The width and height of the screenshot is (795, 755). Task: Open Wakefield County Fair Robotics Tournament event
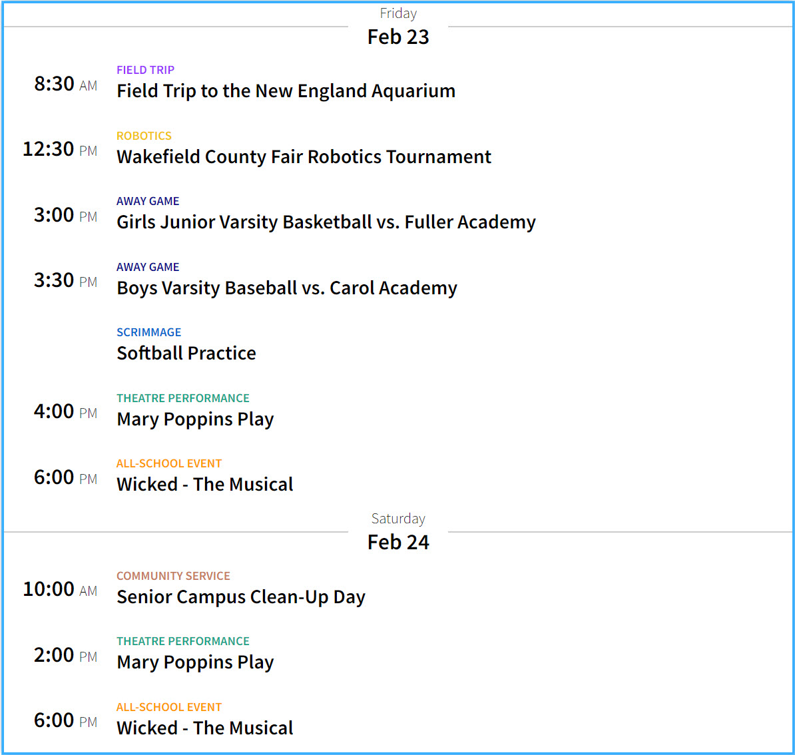(x=304, y=157)
